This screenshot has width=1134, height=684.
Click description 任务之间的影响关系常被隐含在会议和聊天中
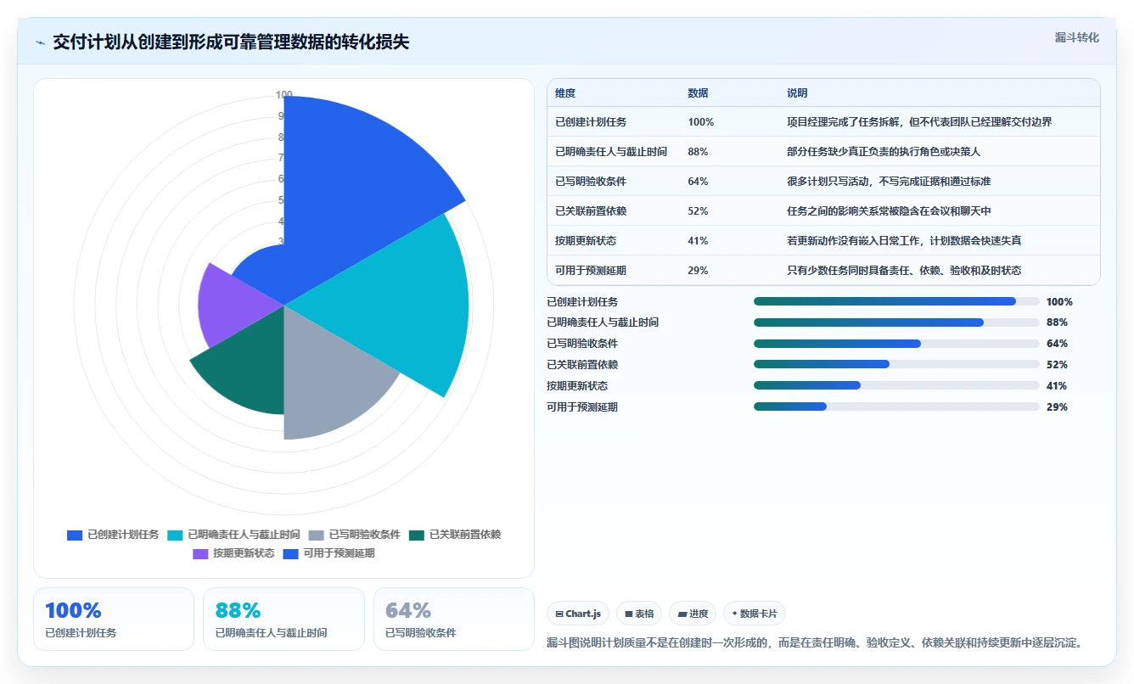[889, 210]
